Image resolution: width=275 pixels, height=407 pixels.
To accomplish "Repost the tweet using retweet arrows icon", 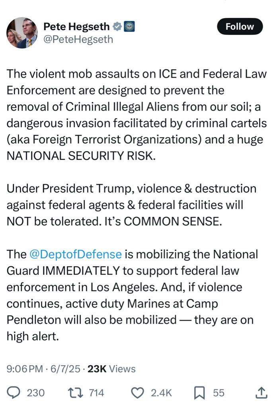I will pyautogui.click(x=75, y=393).
